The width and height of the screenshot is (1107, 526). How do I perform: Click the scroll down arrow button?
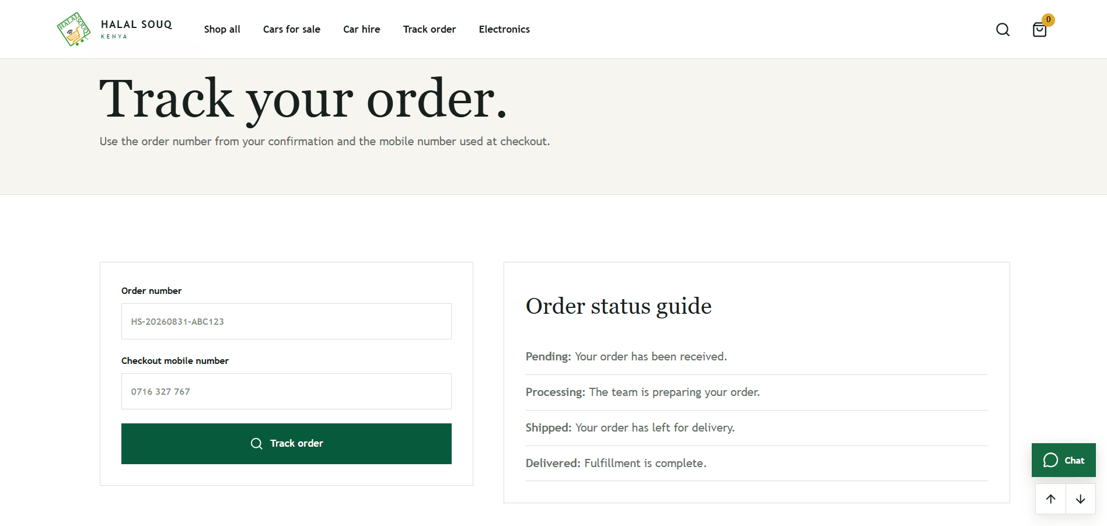pyautogui.click(x=1081, y=499)
